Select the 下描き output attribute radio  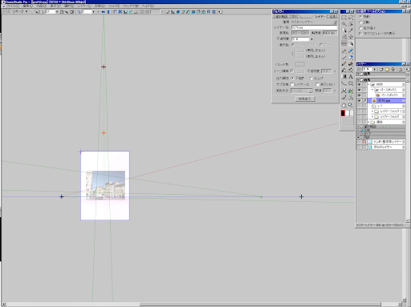(x=292, y=79)
